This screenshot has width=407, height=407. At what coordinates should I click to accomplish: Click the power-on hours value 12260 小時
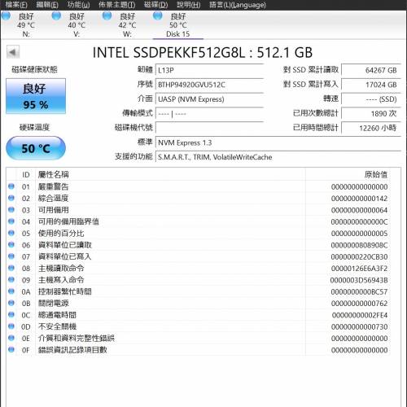pos(371,128)
